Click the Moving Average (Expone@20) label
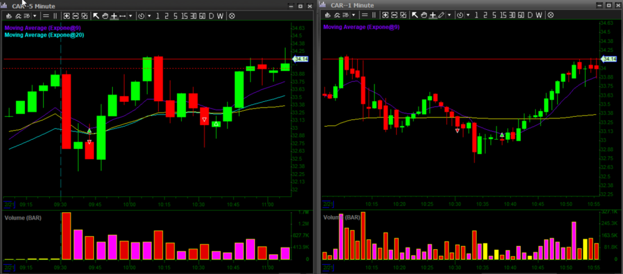The width and height of the screenshot is (623, 274). click(x=44, y=35)
